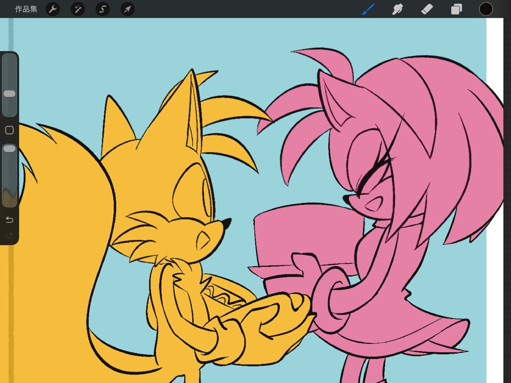Redo the last undone action

pos(9,235)
